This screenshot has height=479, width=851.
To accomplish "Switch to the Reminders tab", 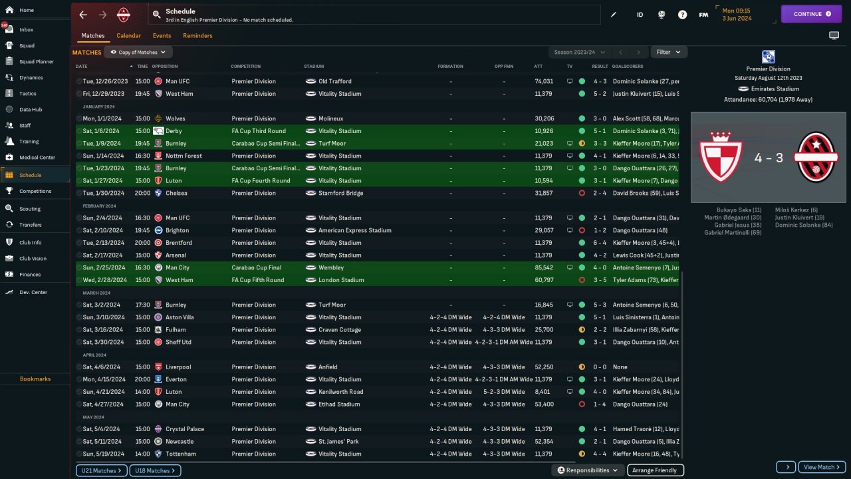I will click(197, 36).
